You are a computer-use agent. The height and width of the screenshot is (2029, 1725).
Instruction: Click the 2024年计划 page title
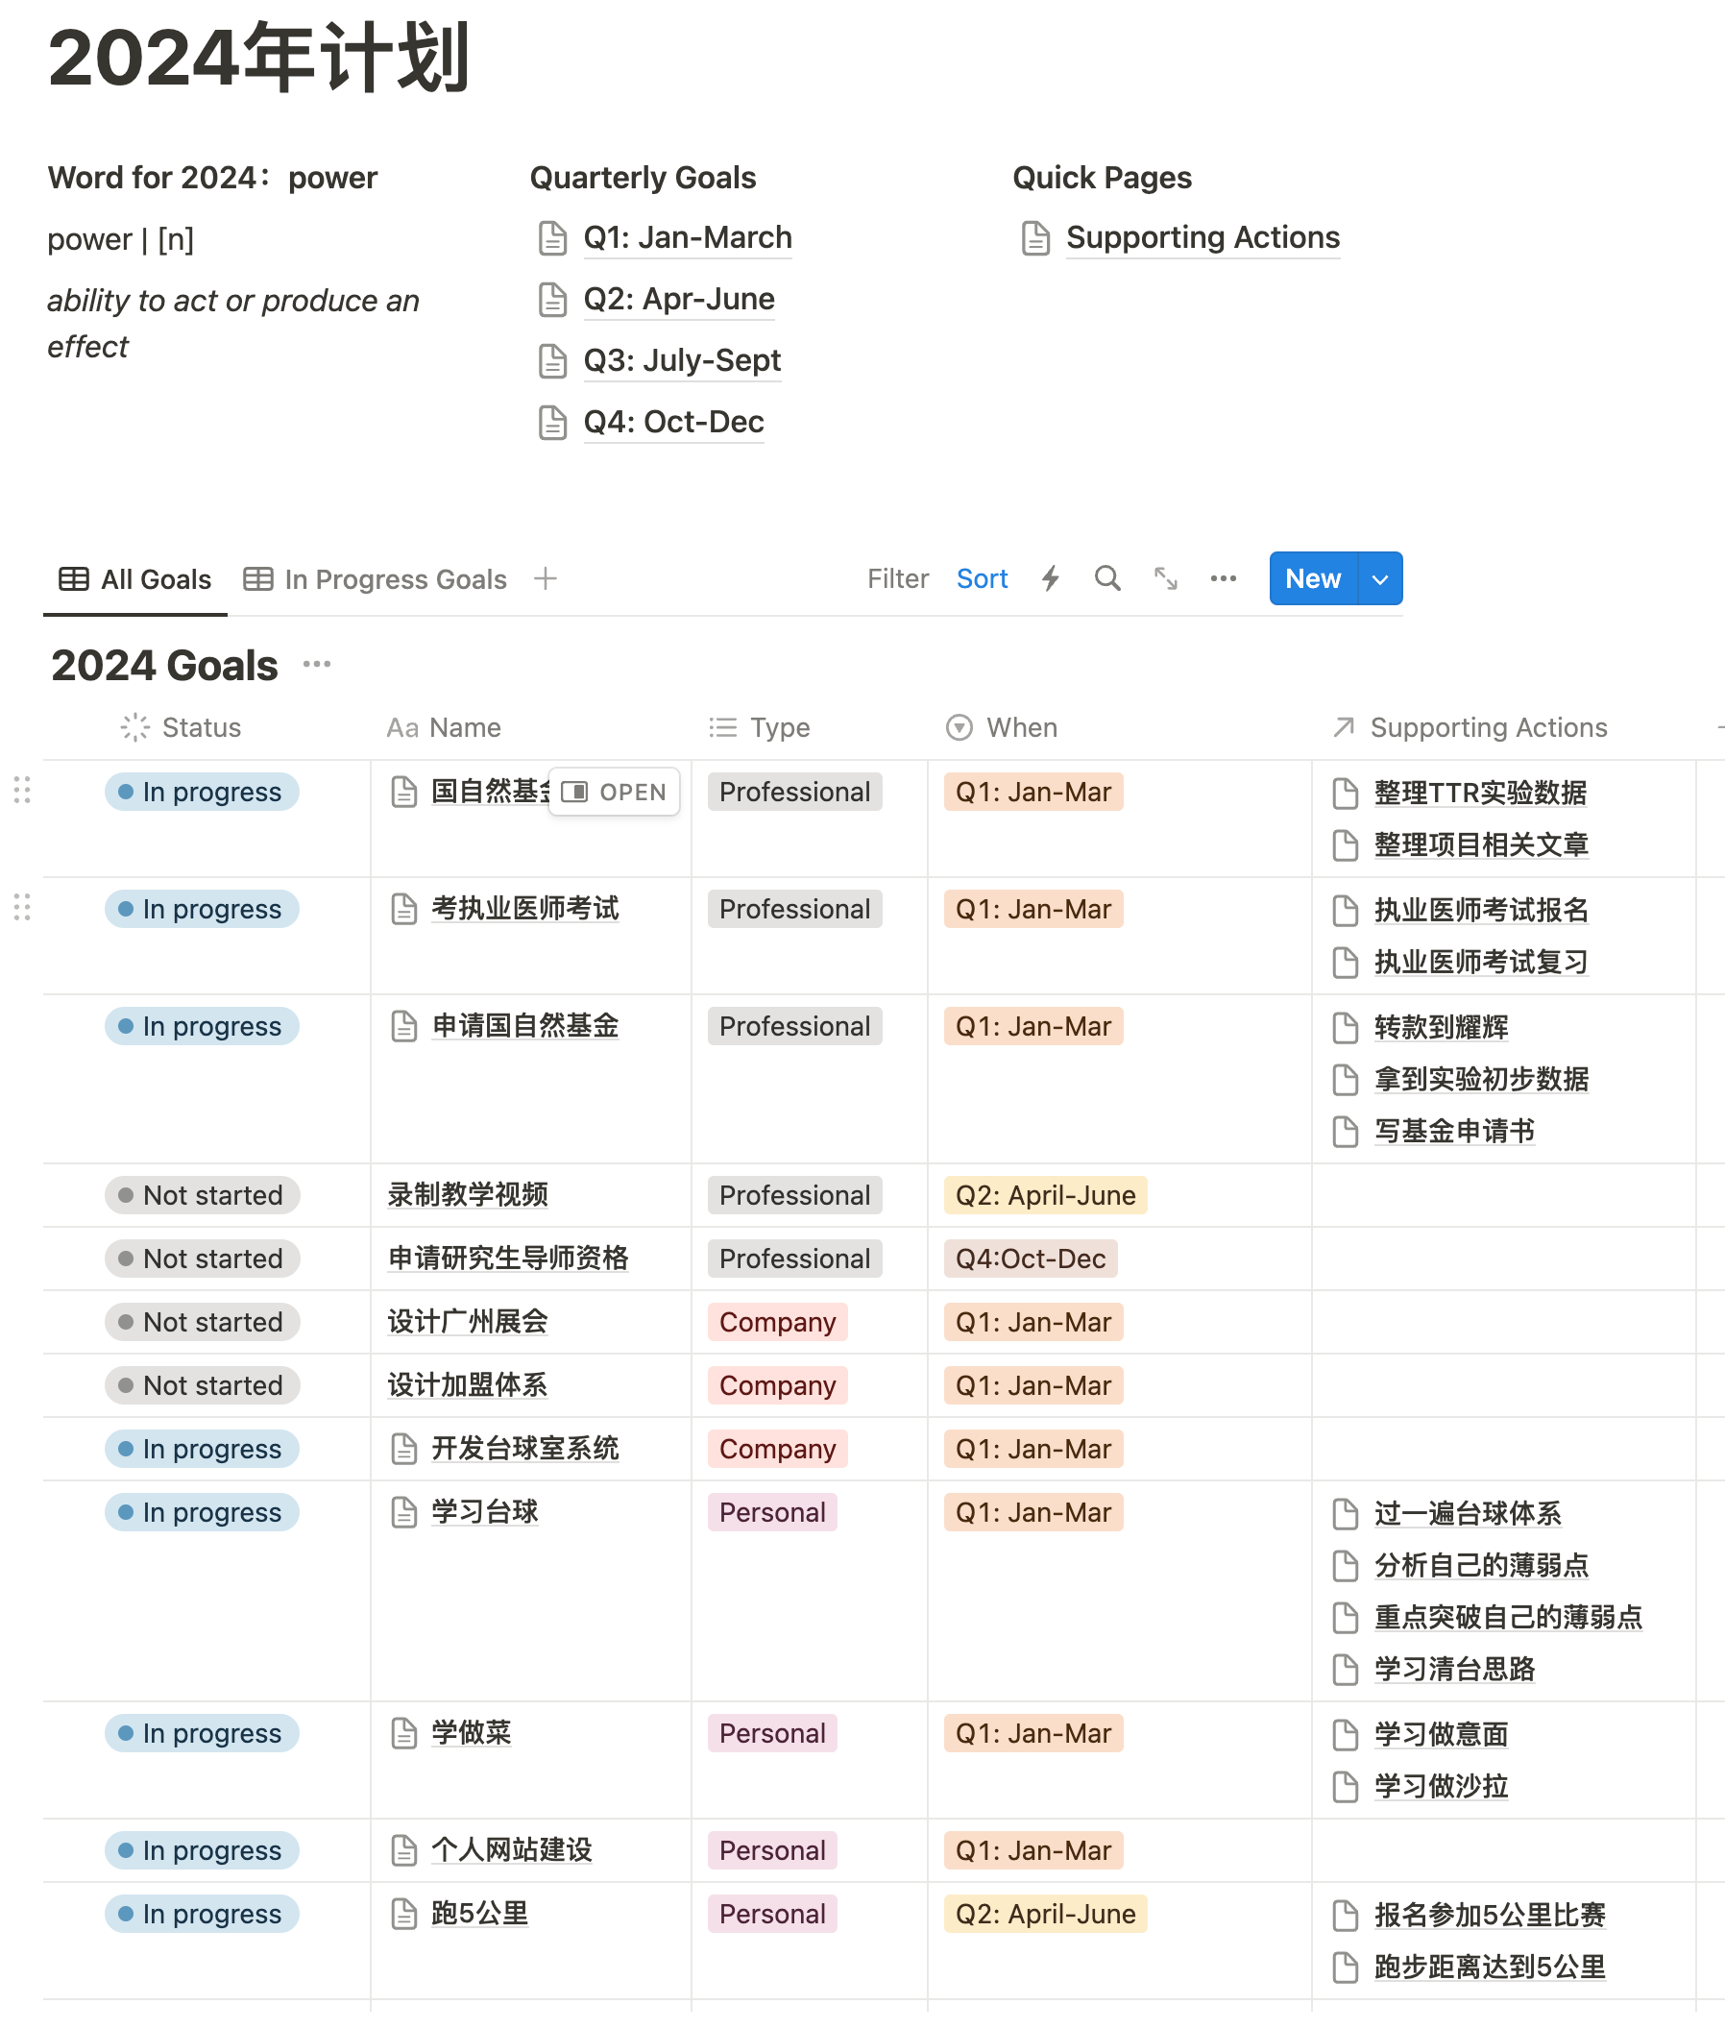[x=259, y=57]
